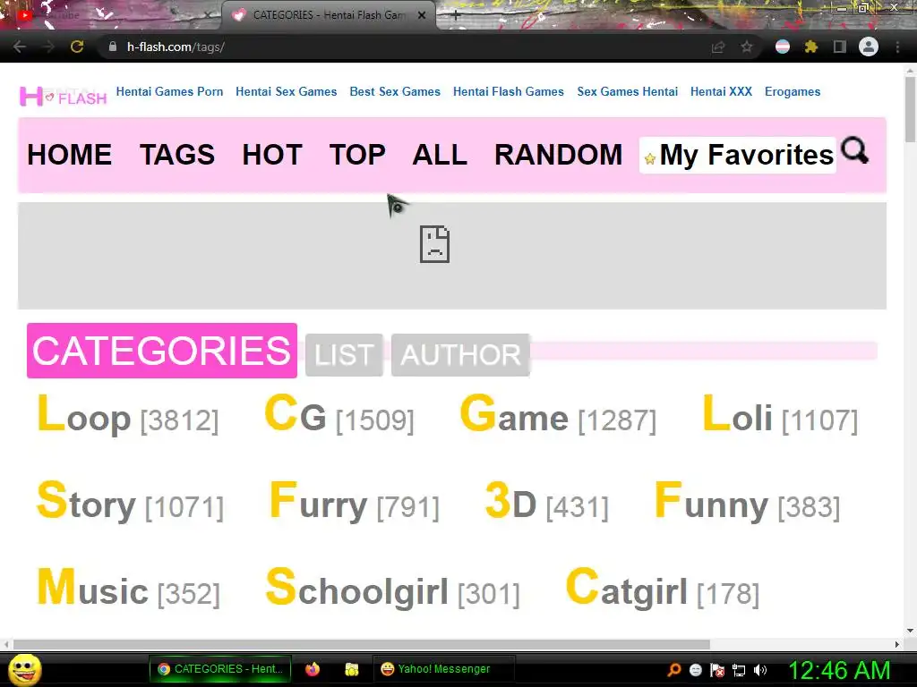Click the volume speaker tray icon

(x=760, y=670)
